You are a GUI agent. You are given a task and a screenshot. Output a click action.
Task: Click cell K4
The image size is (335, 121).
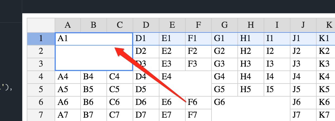pos(326,77)
